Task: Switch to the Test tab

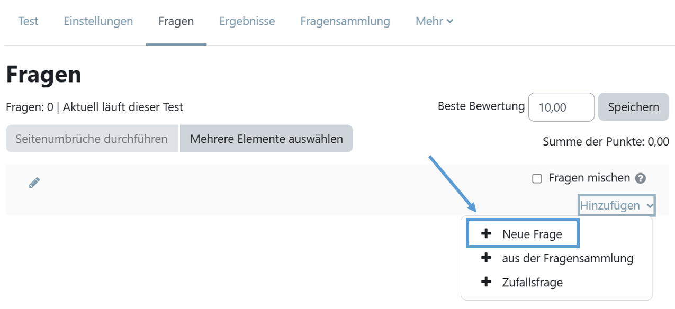Action: (x=28, y=22)
